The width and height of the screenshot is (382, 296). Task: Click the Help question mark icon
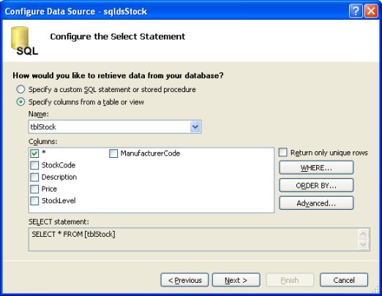click(x=356, y=11)
